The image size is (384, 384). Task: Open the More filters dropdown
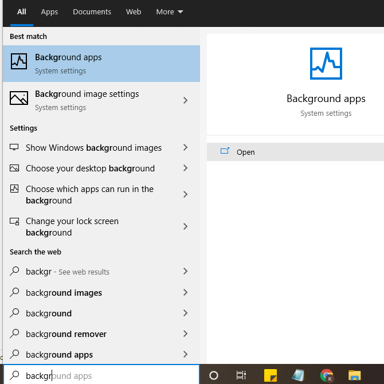170,12
